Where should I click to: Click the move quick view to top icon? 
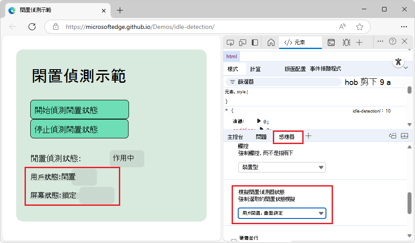pos(393,136)
